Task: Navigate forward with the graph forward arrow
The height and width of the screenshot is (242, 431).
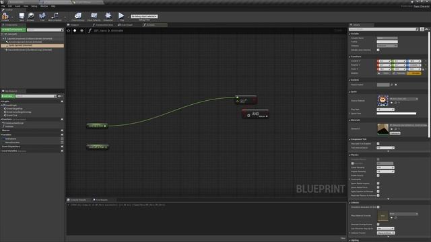Action: [x=81, y=31]
